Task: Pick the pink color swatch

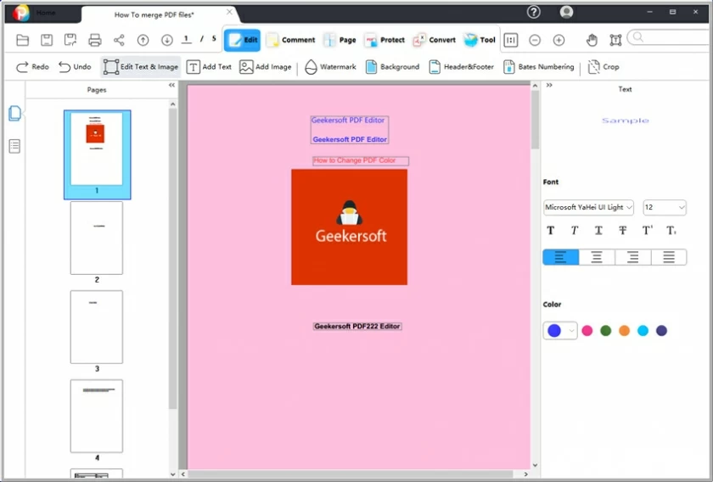Action: [587, 331]
